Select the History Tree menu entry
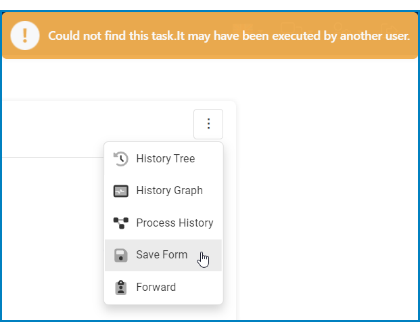The image size is (420, 322). point(165,159)
